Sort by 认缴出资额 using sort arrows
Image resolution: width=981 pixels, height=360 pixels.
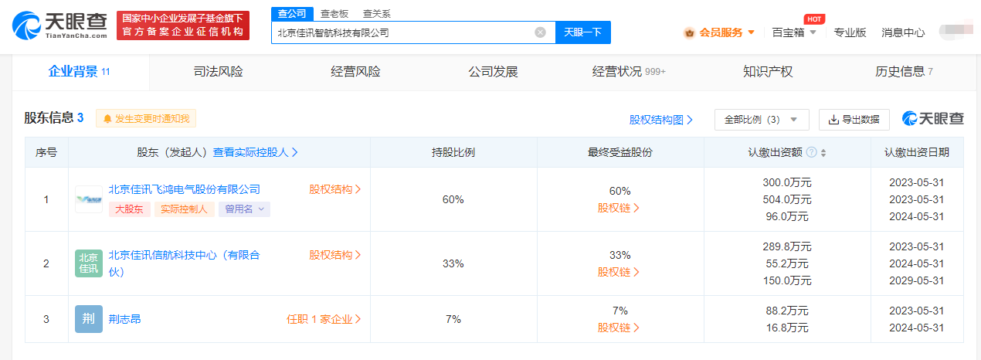point(823,152)
